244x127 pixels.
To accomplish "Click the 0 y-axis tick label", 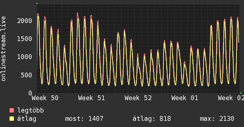I will coord(30,93).
